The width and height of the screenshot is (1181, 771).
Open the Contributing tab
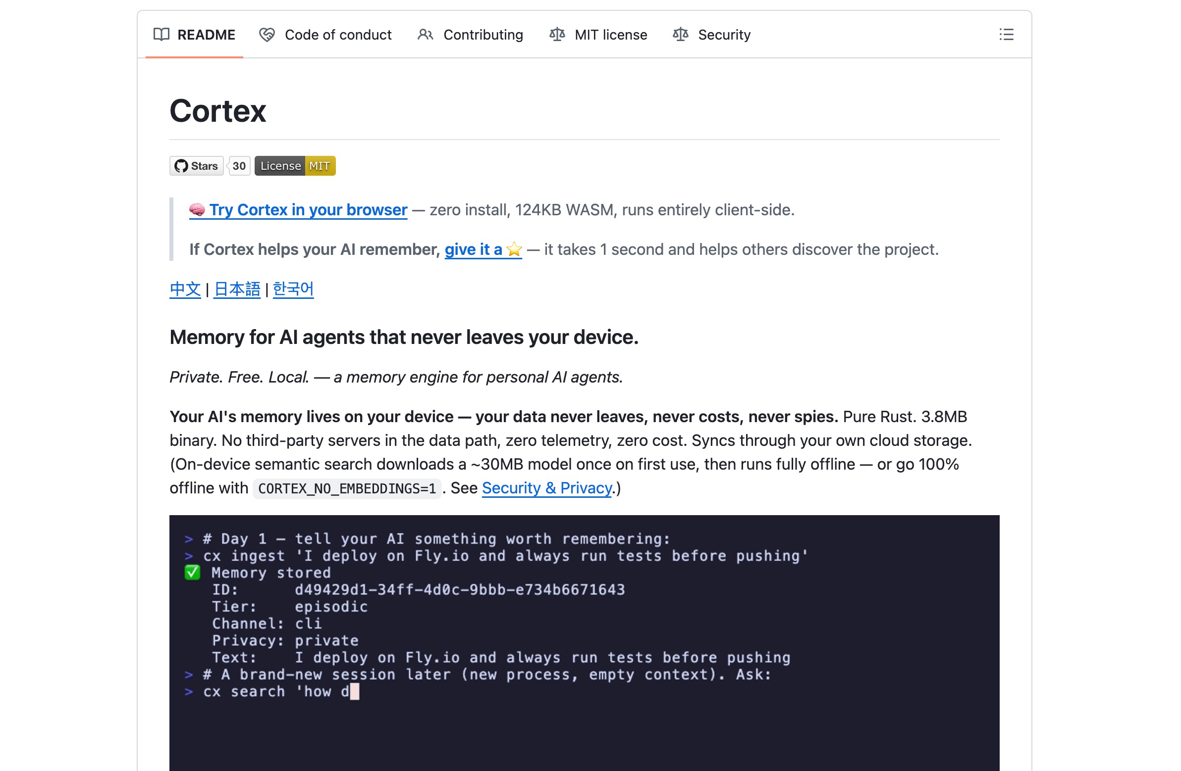point(471,35)
